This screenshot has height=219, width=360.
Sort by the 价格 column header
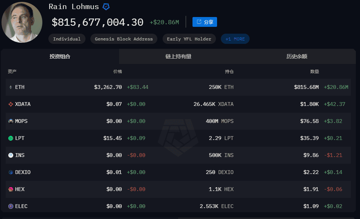(x=118, y=71)
